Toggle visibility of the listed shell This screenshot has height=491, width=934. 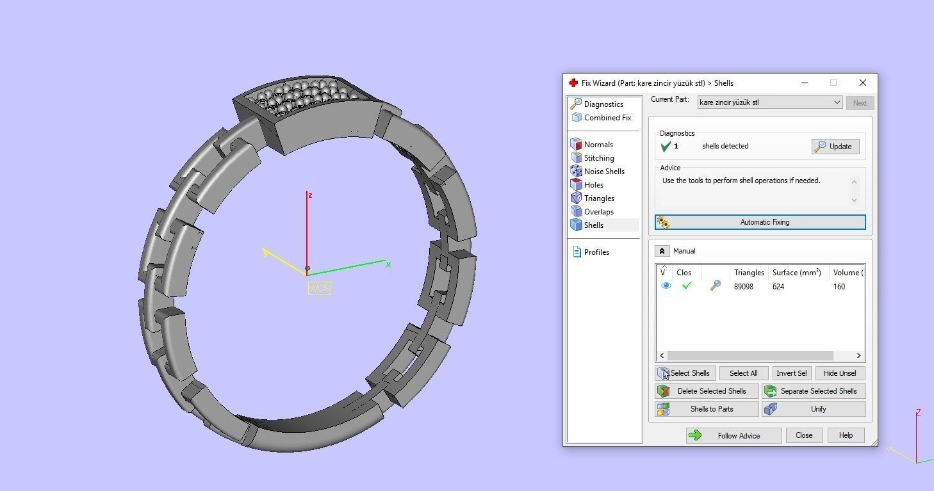coord(666,286)
